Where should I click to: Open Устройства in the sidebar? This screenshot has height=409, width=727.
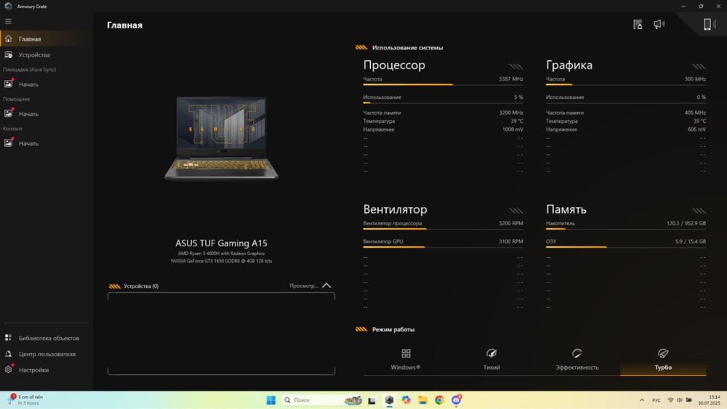coord(45,54)
